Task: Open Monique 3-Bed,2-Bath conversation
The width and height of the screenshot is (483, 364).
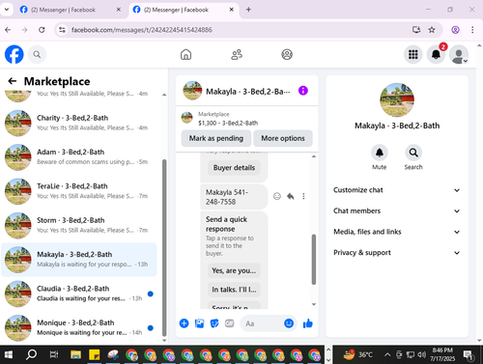Action: (79, 327)
